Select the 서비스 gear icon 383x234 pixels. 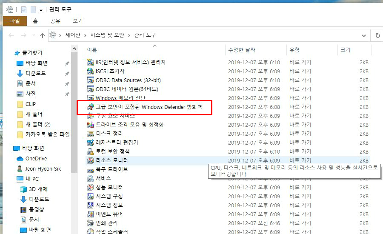point(91,179)
